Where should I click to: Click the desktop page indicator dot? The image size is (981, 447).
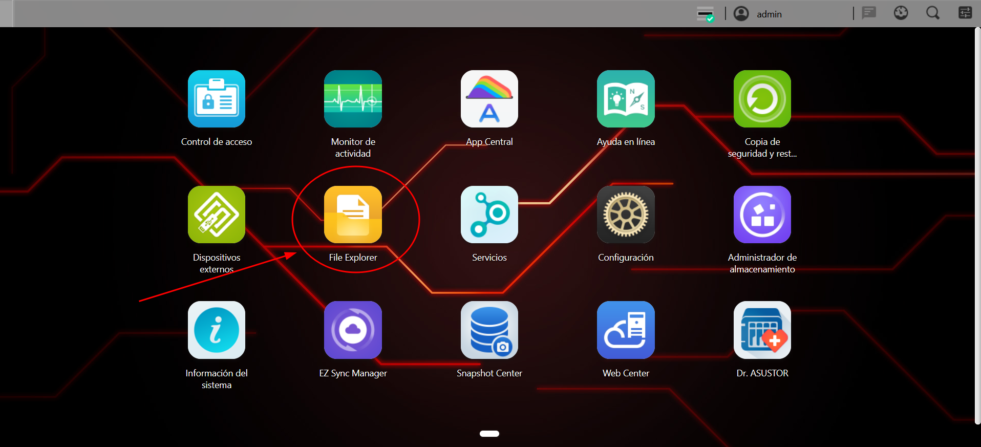[489, 434]
